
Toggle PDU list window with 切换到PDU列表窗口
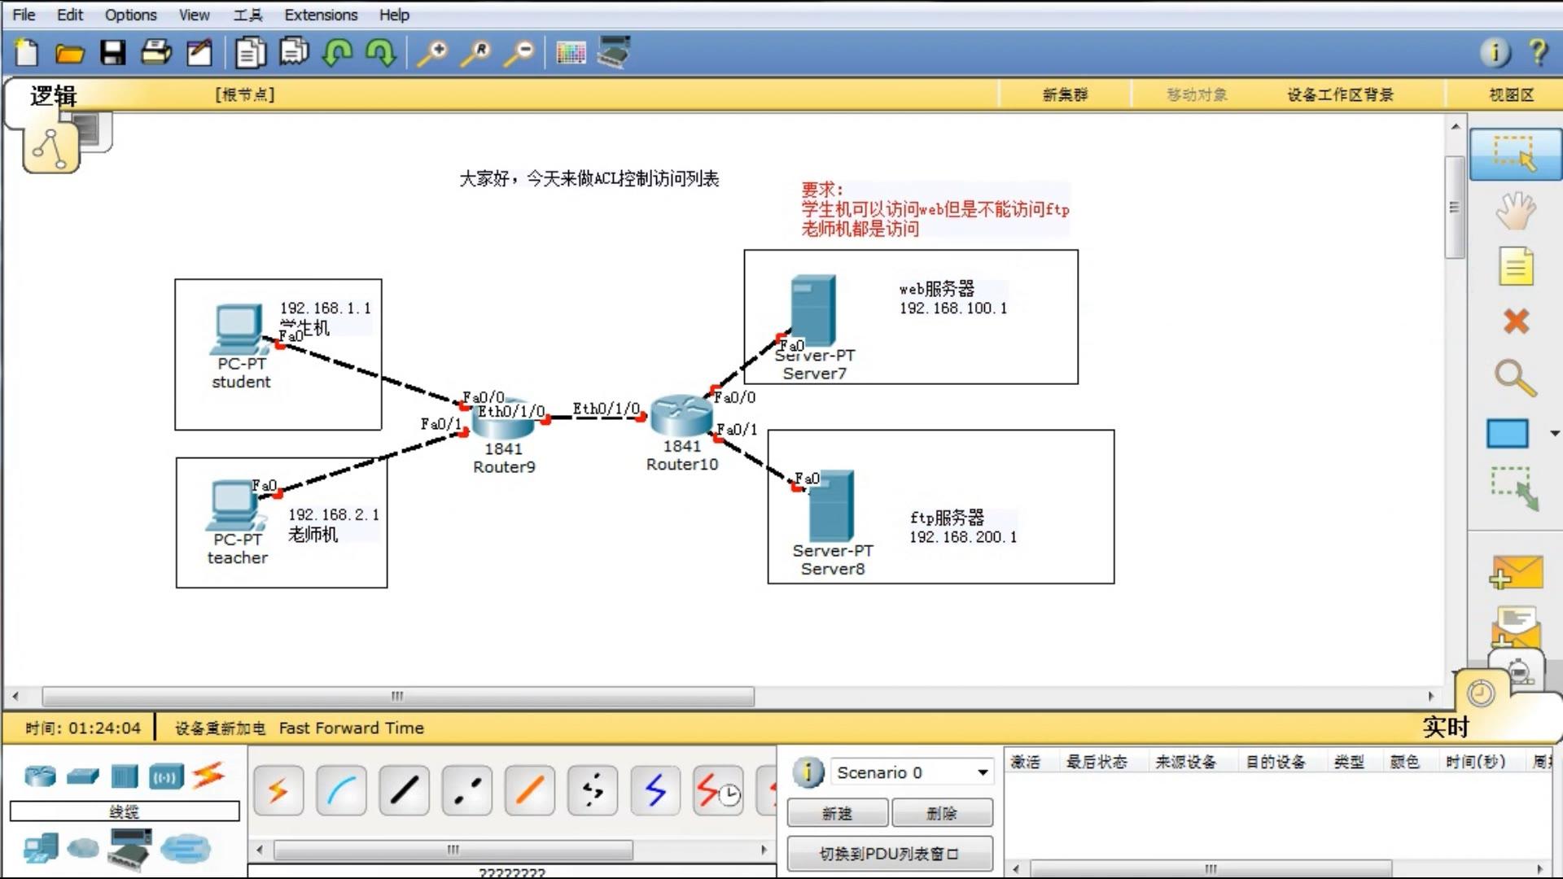[889, 854]
